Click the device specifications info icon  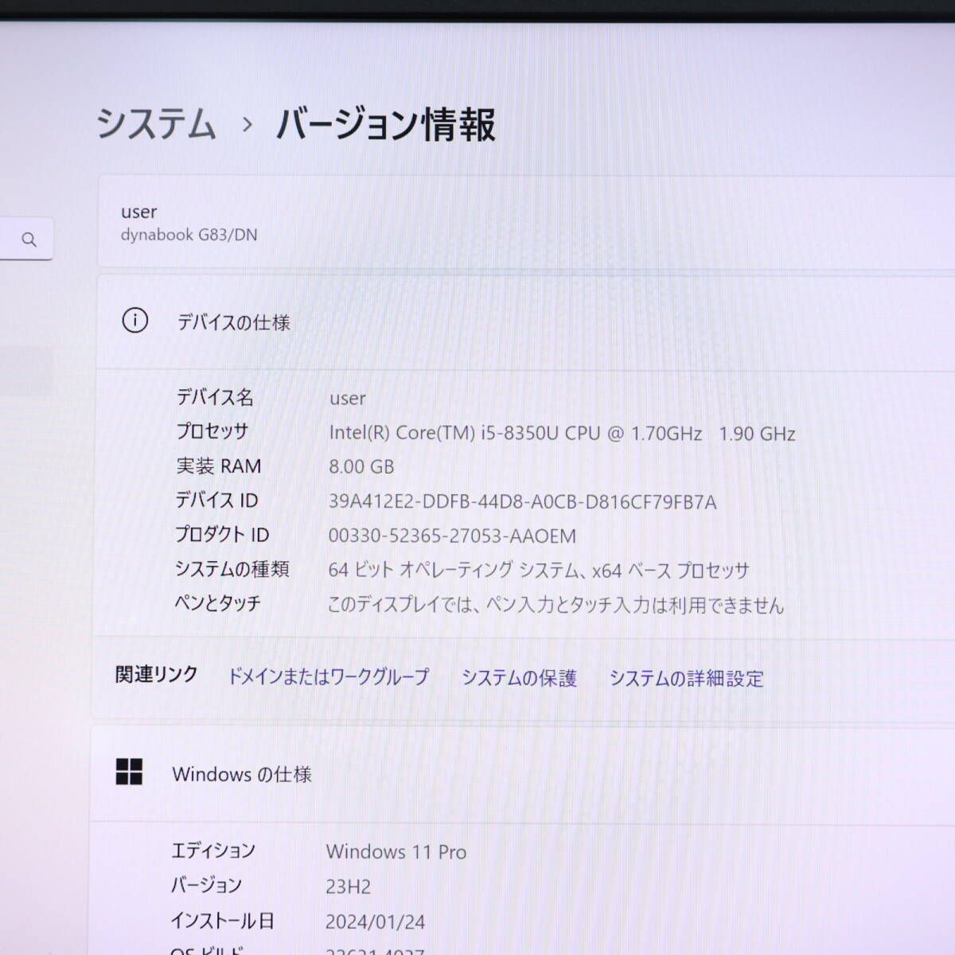click(x=134, y=321)
